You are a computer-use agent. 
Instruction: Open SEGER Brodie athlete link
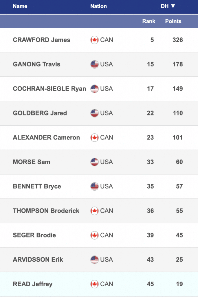coord(34,235)
